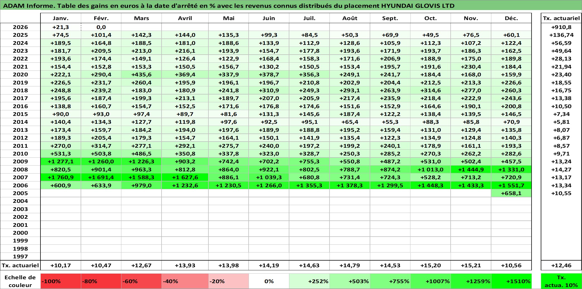Select the +60,1 cell in December 2025
The width and height of the screenshot is (582, 289).
coord(511,35)
